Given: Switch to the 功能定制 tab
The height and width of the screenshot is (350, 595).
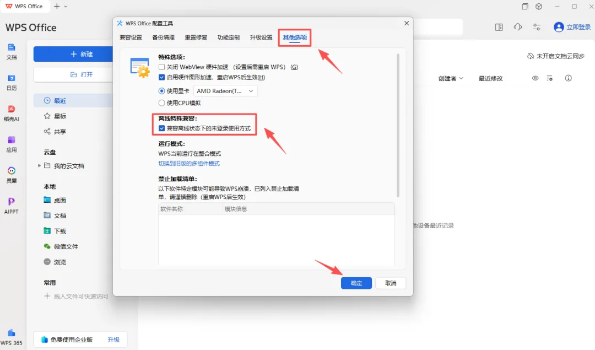Looking at the screenshot, I should click(229, 37).
